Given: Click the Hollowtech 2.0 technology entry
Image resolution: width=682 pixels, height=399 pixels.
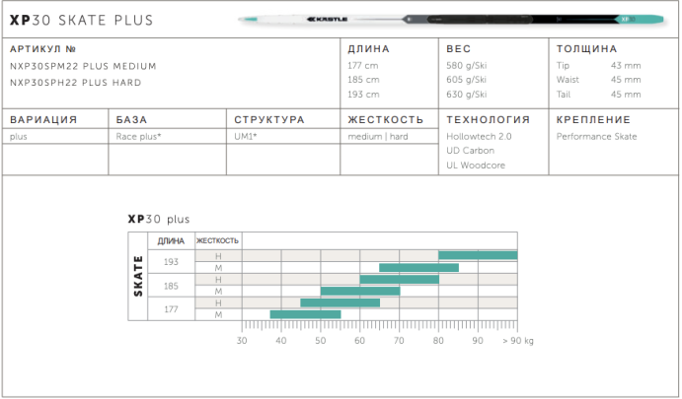Looking at the screenshot, I should pyautogui.click(x=479, y=137).
